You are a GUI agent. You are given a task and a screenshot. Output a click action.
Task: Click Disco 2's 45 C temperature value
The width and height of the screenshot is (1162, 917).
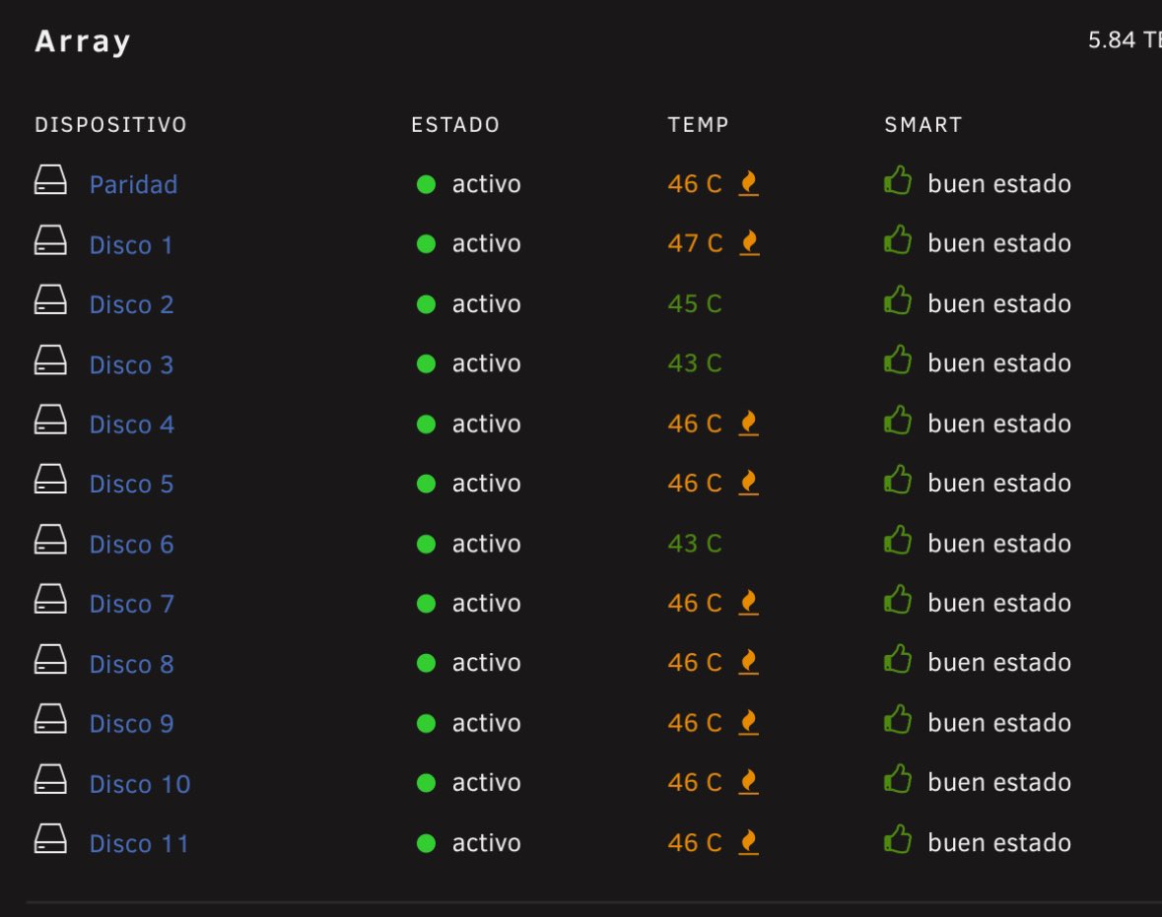pos(695,303)
